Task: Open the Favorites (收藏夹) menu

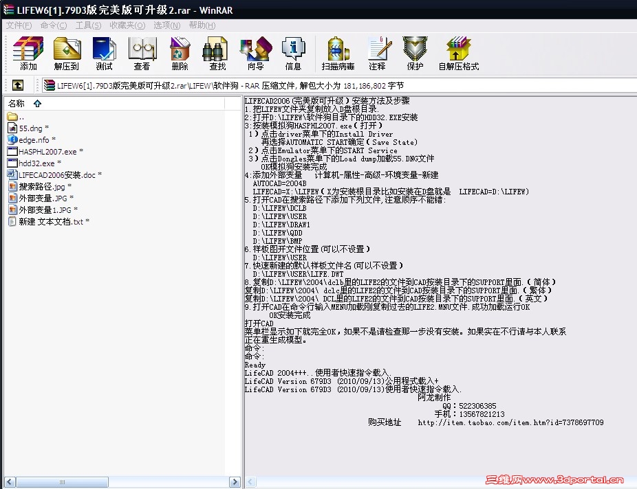Action: (x=127, y=25)
